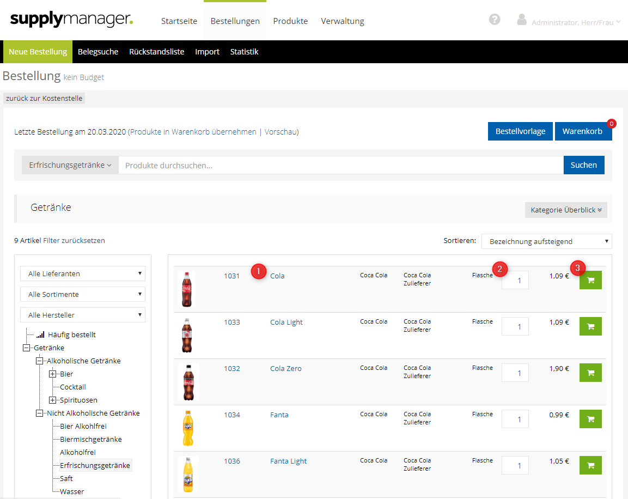Click the Fanta product thumbnail
This screenshot has width=628, height=499.
188,428
